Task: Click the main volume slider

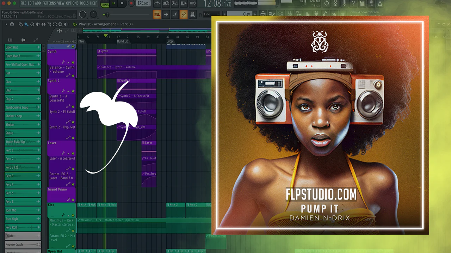Action: (x=83, y=14)
